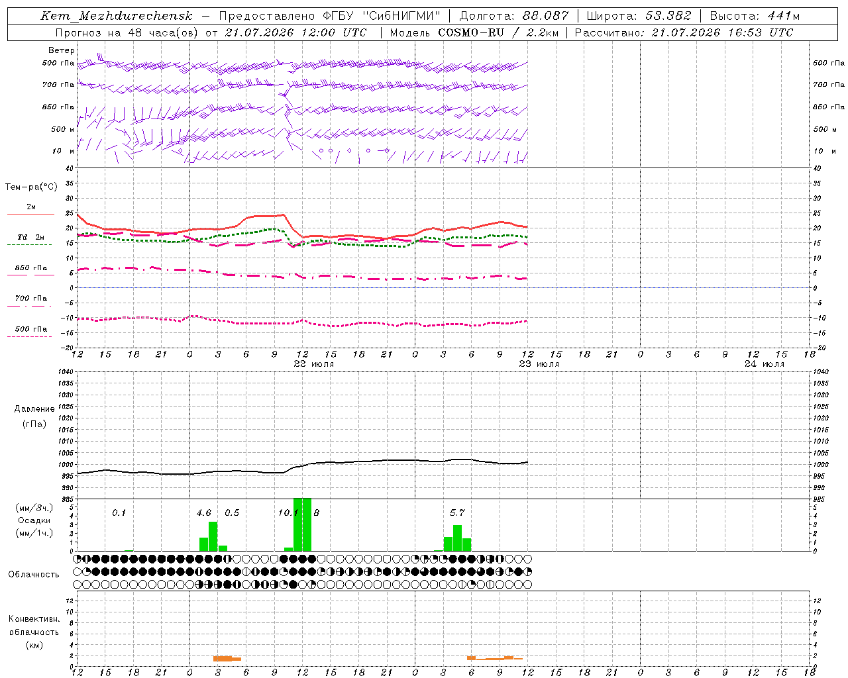848x678 pixels.
Task: Click the 24 июля date marker
Action: [765, 364]
